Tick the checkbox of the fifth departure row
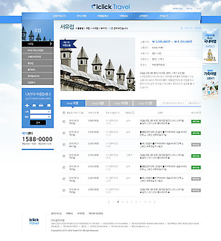 pos(64,167)
